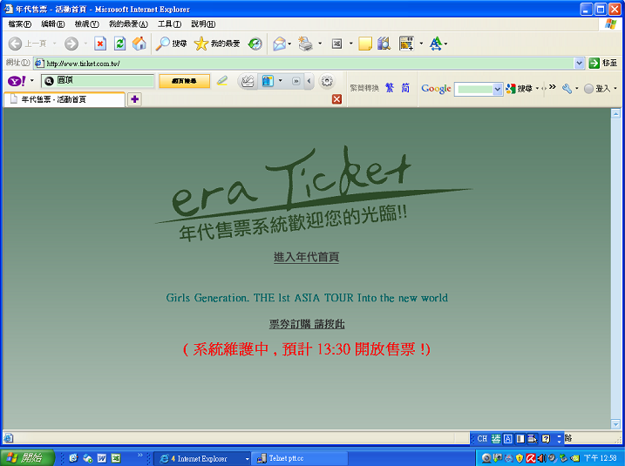Open the Internet Explorer taskbar group
This screenshot has height=466, width=625.
click(x=202, y=458)
